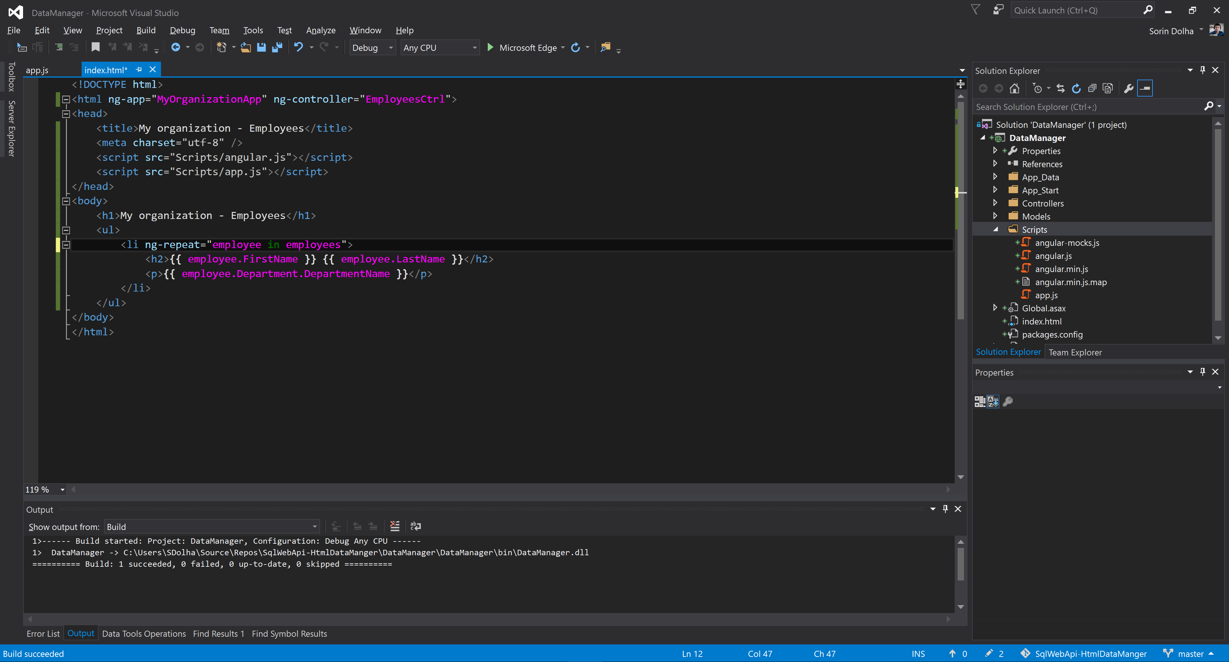The height and width of the screenshot is (662, 1229).
Task: Click Clear All icon in Output toolbar
Action: pyautogui.click(x=395, y=526)
